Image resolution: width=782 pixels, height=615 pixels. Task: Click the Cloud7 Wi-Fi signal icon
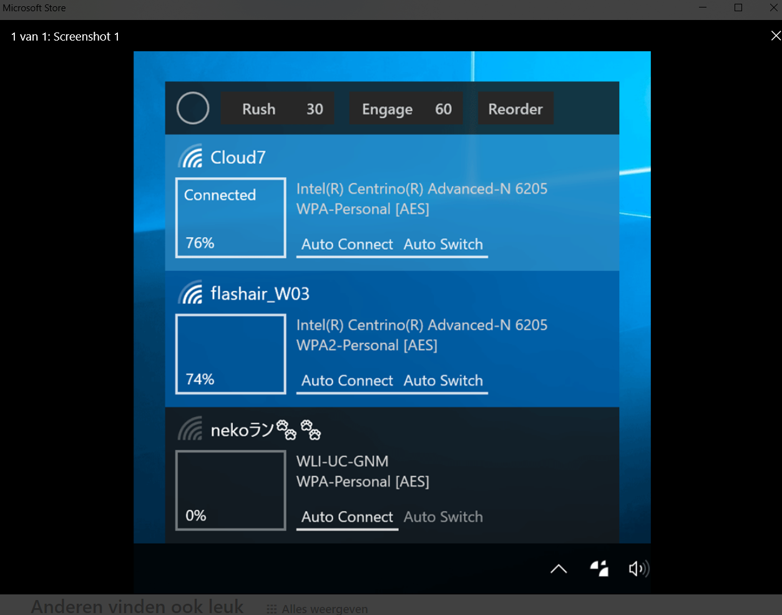click(x=190, y=157)
